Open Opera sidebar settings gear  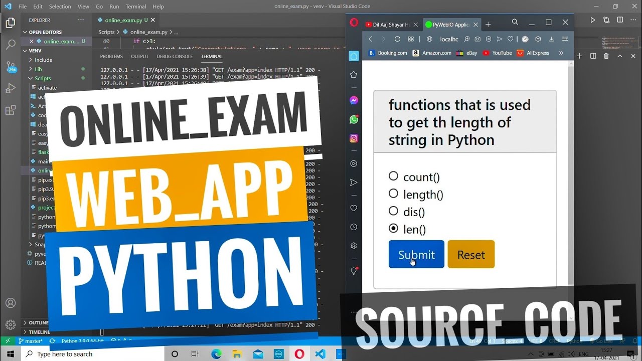click(354, 246)
